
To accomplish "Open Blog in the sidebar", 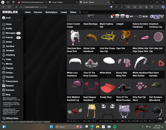I will pyautogui.click(x=6, y=94).
